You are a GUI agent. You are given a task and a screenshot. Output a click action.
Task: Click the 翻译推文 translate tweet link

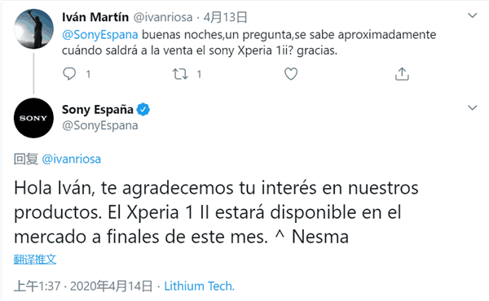pyautogui.click(x=35, y=260)
